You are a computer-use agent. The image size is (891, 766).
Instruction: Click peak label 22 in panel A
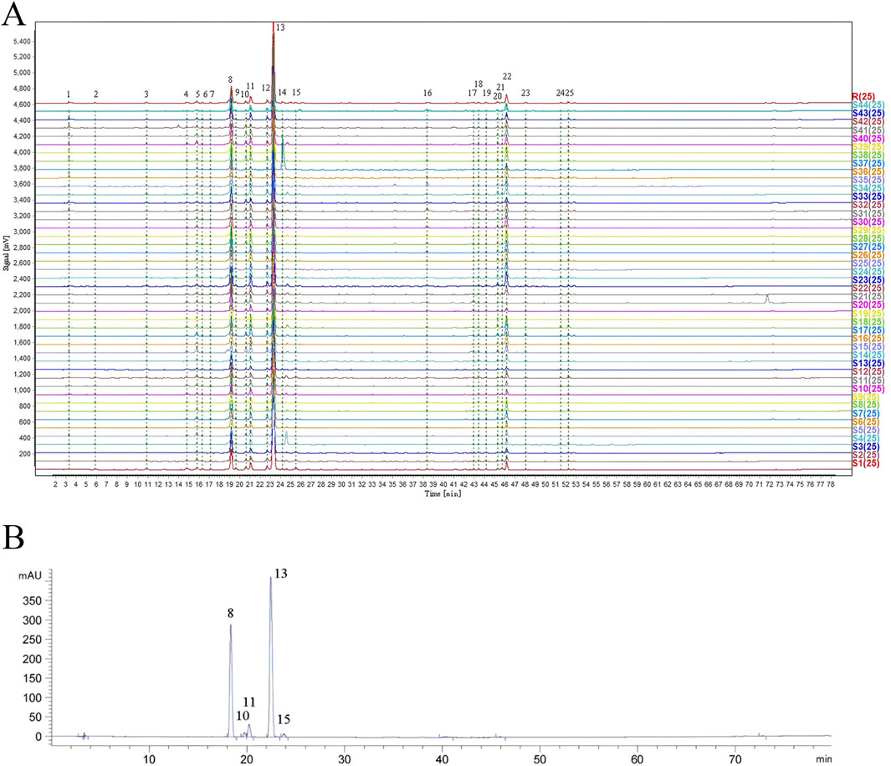(507, 76)
